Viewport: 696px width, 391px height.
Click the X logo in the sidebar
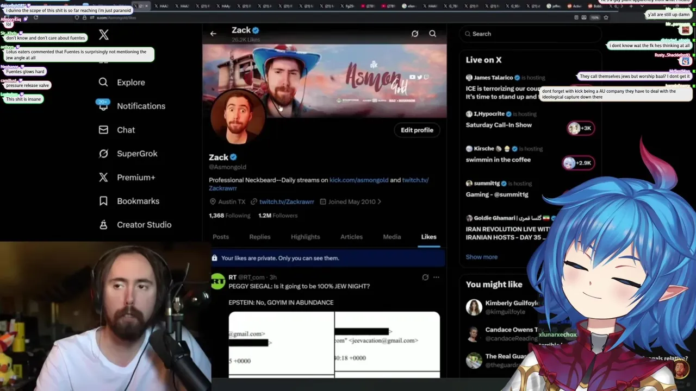(104, 35)
